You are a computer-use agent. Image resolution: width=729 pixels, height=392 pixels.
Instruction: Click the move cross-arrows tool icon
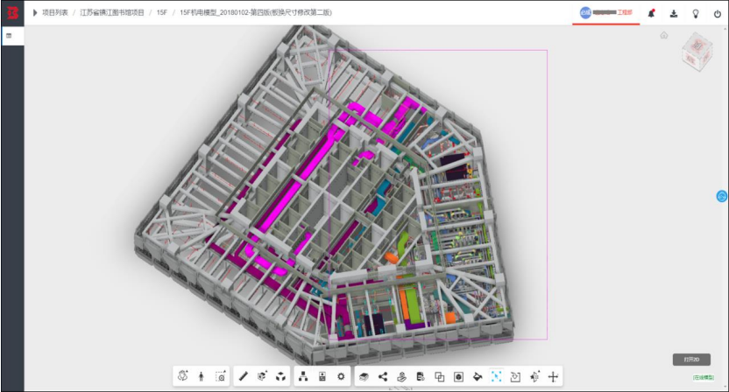pos(553,376)
